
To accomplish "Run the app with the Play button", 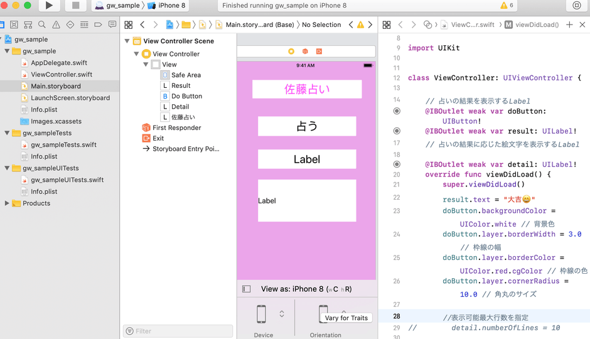I will 49,6.
